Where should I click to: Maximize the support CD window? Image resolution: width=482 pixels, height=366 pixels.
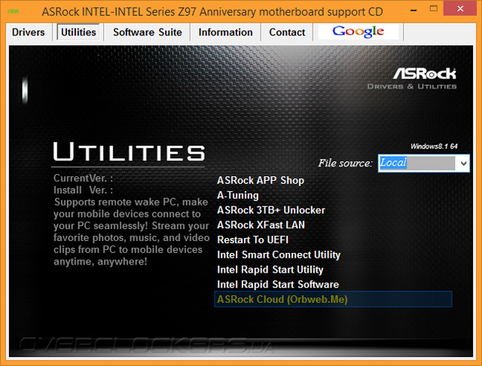pyautogui.click(x=434, y=8)
